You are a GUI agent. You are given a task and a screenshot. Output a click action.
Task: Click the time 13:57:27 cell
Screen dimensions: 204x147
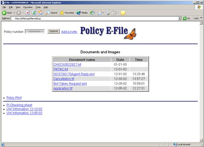click(x=139, y=79)
